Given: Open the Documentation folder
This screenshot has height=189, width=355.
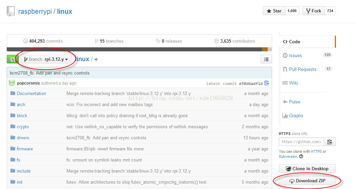Looking at the screenshot, I should [31, 93].
